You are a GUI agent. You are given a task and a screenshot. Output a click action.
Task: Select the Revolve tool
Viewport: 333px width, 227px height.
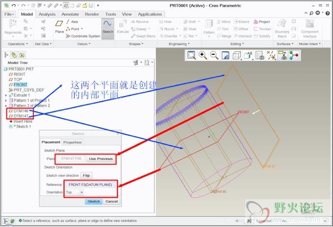(140, 22)
